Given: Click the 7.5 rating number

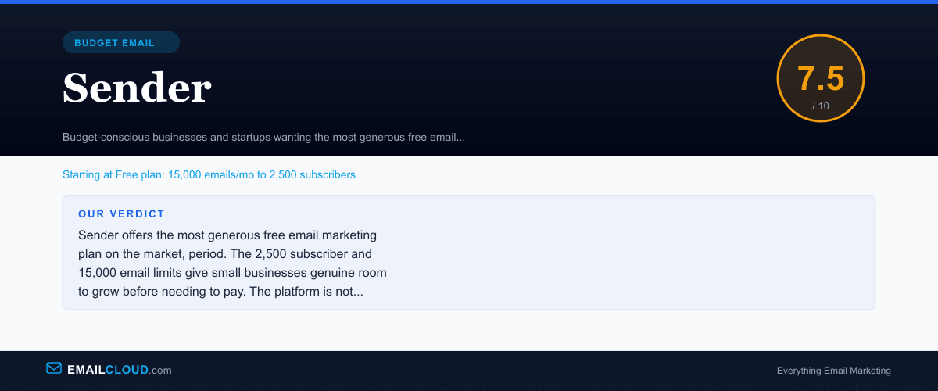Looking at the screenshot, I should coord(820,79).
